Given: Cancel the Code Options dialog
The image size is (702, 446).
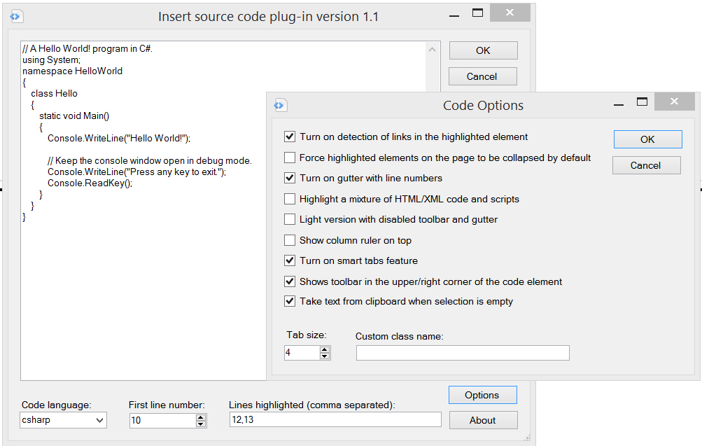Looking at the screenshot, I should pyautogui.click(x=645, y=165).
